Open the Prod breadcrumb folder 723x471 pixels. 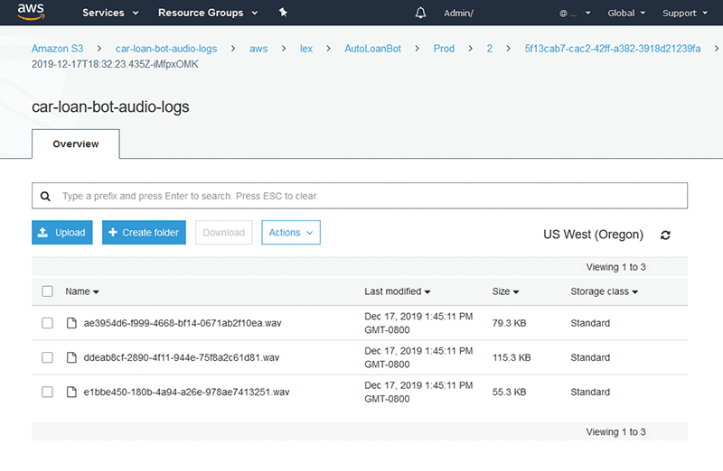444,49
